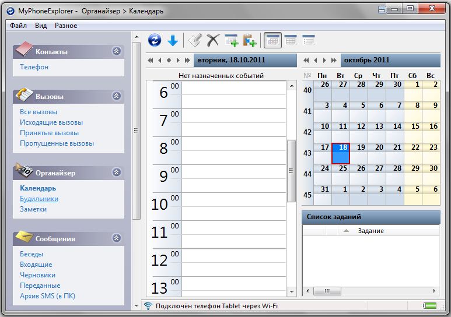Open Черновики messages
This screenshot has width=451, height=317.
pos(37,275)
